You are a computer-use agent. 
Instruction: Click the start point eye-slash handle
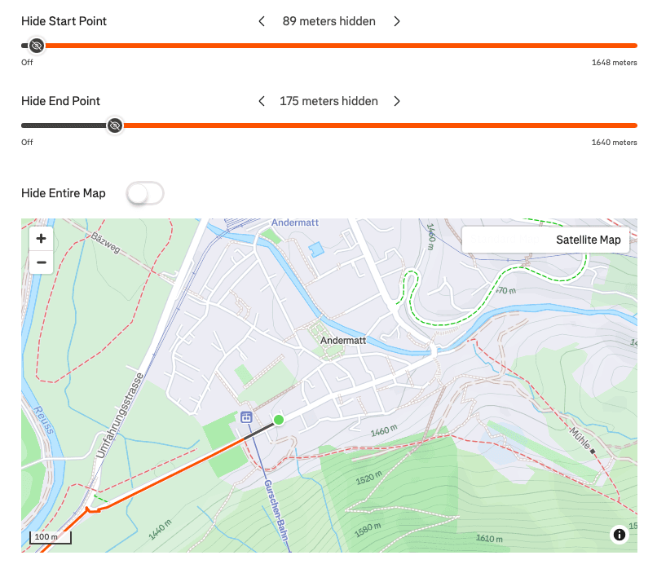pos(36,46)
